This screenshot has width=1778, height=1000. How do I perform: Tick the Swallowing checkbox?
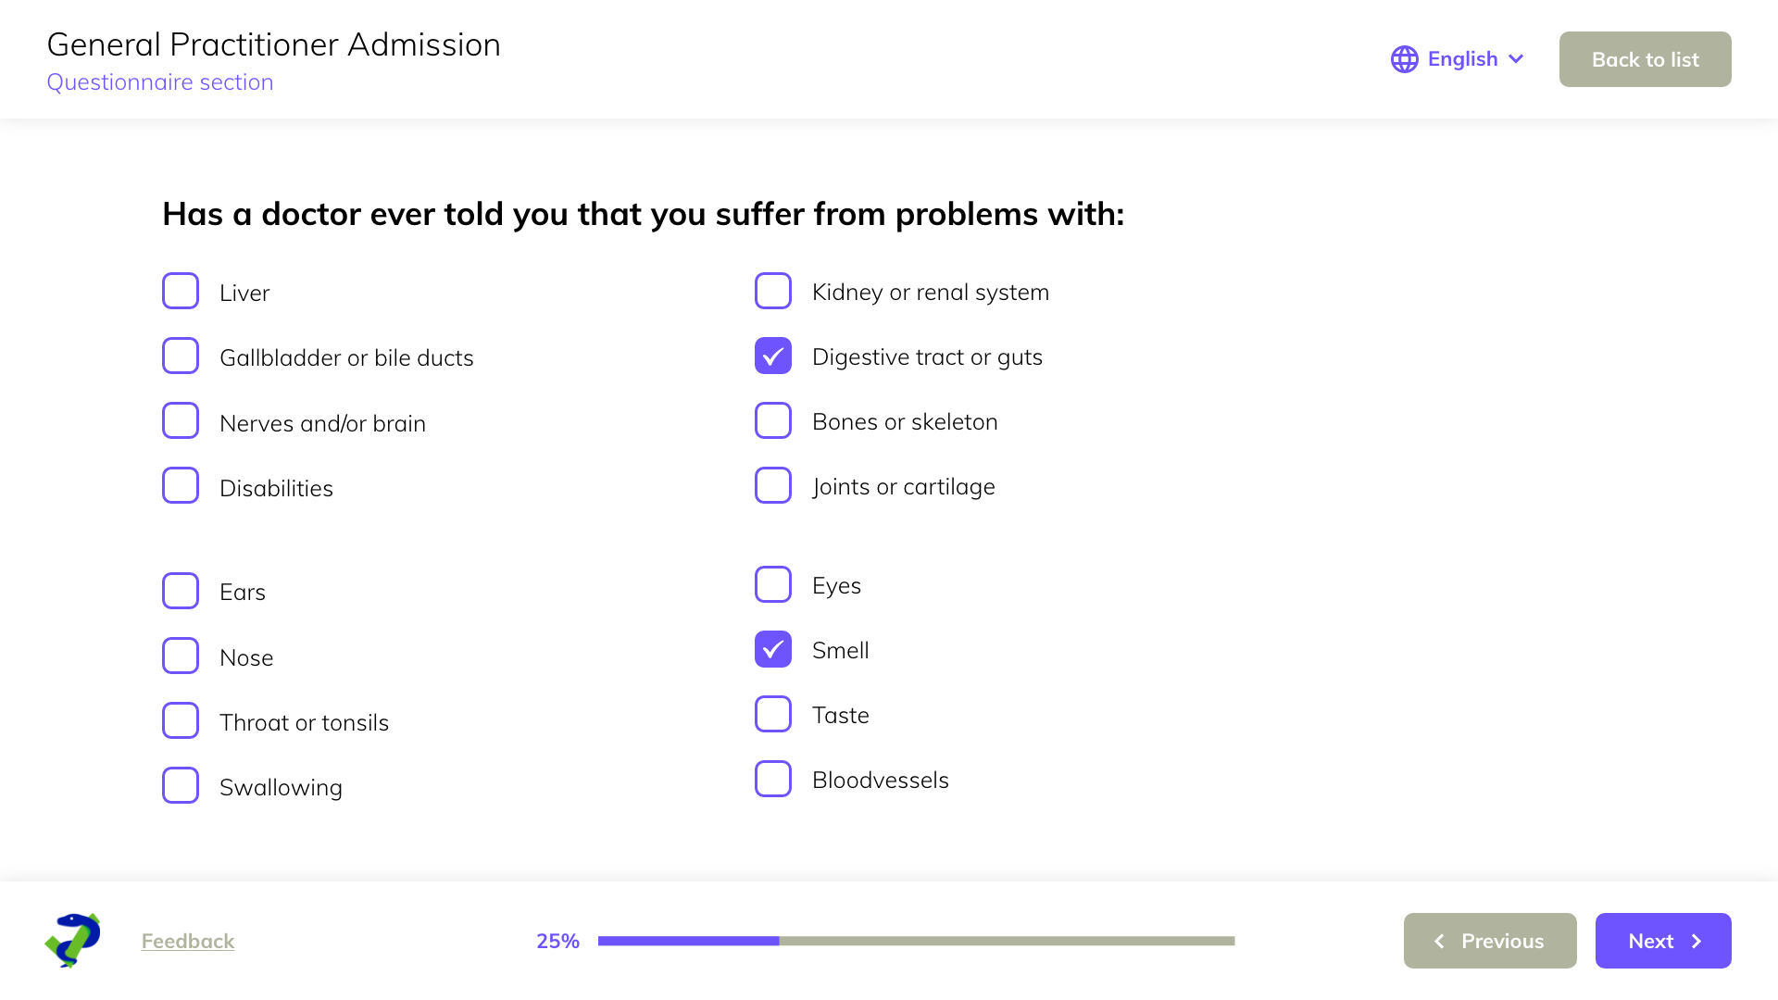[x=181, y=785]
